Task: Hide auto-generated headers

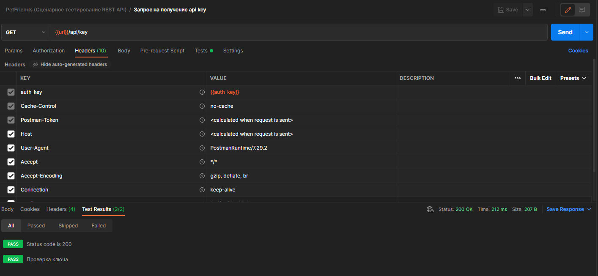Action: click(x=70, y=64)
